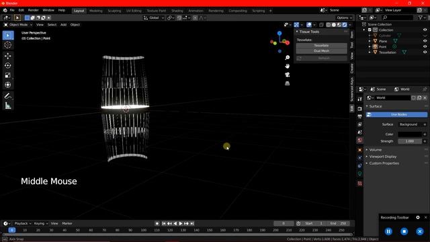The width and height of the screenshot is (430, 242).
Task: Select the Annotate tool
Action: click(x=8, y=95)
